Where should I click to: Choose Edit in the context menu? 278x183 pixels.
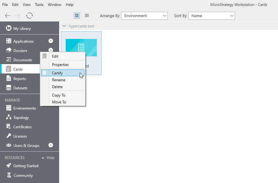tap(63, 56)
